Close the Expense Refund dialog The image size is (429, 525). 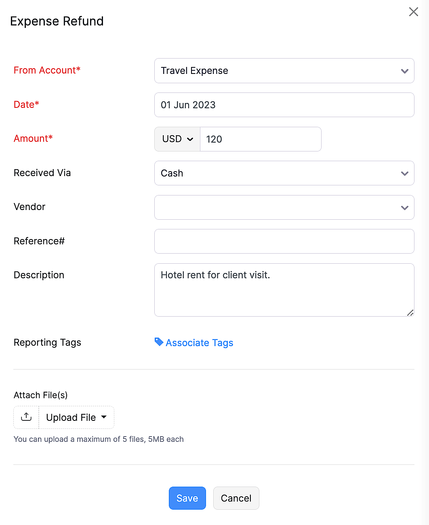pyautogui.click(x=413, y=12)
